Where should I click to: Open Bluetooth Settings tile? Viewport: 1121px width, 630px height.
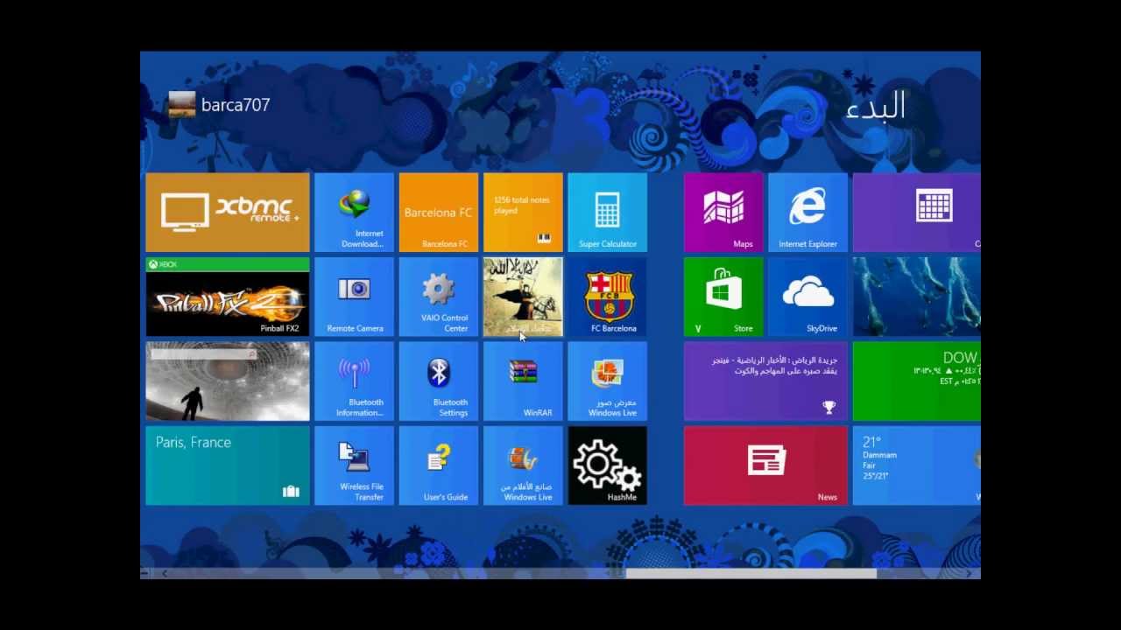[x=439, y=381]
